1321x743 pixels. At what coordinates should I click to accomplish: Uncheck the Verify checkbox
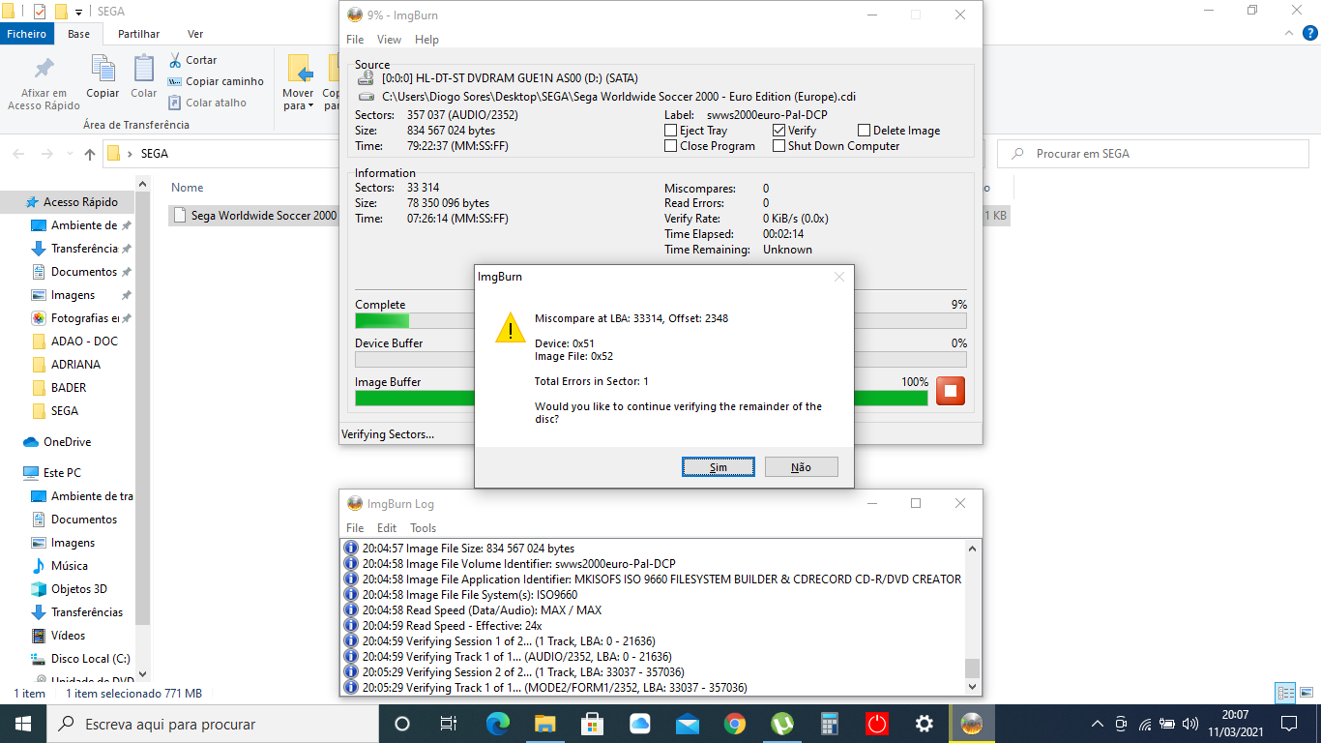[779, 131]
